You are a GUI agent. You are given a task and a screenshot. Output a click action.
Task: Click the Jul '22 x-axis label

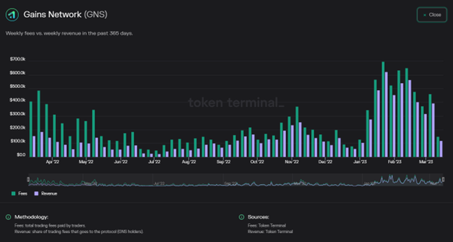tap(154, 162)
